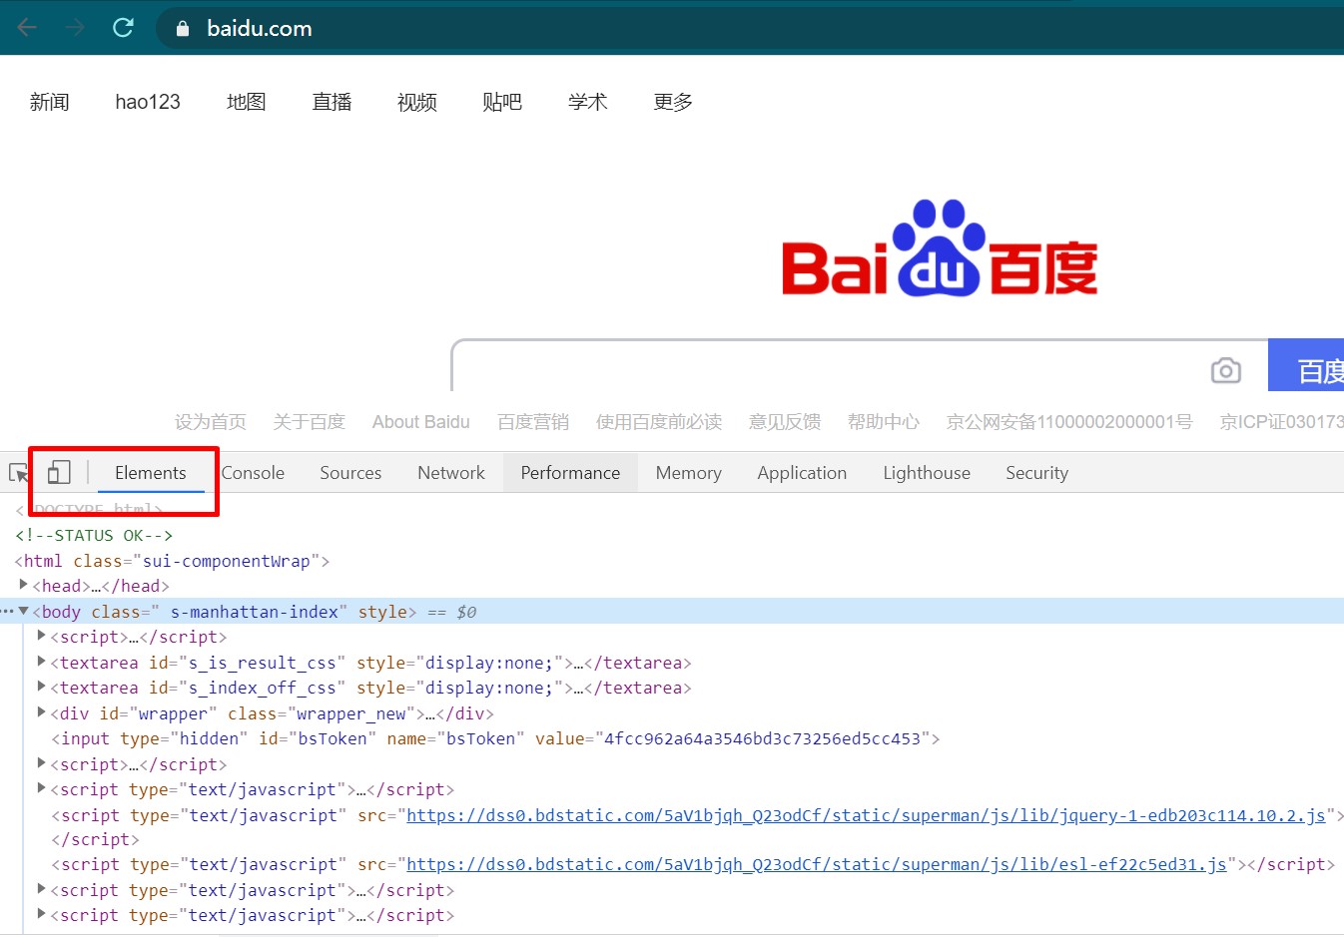Click the 帮助中心 footer link
This screenshot has height=937, width=1344.
(x=884, y=422)
